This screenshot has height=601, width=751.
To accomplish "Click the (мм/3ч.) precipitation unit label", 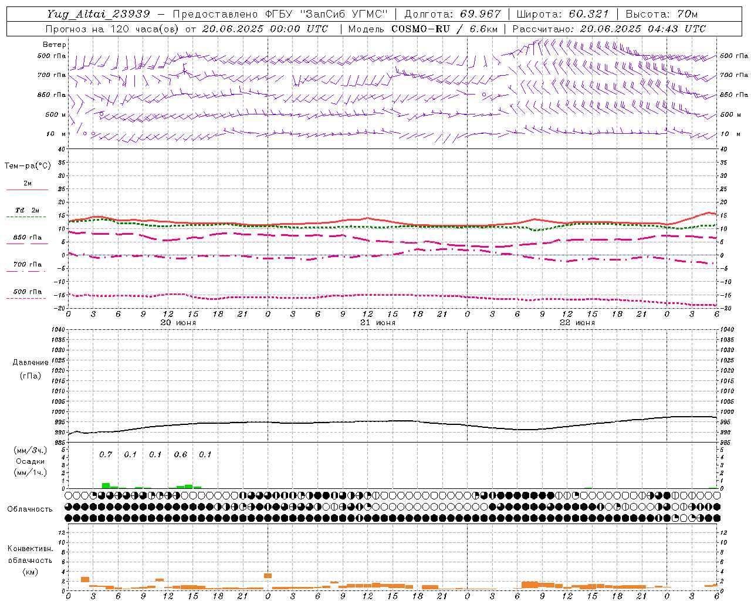I will [31, 450].
